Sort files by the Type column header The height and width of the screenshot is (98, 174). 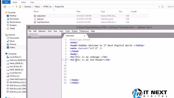click(x=103, y=11)
